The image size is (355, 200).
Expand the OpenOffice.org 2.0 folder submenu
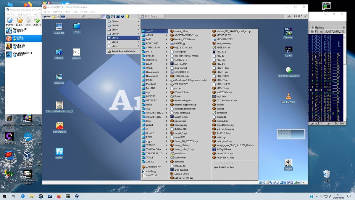tap(155, 113)
